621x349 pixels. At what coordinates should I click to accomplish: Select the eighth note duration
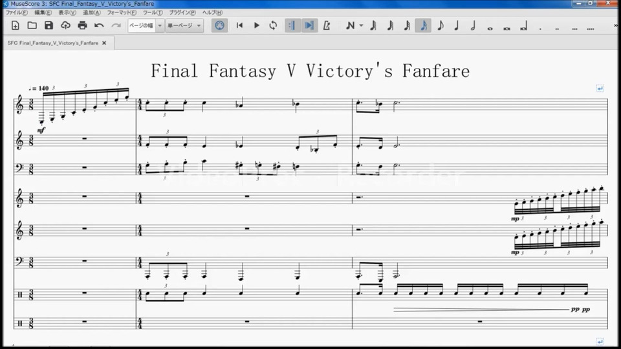(441, 26)
